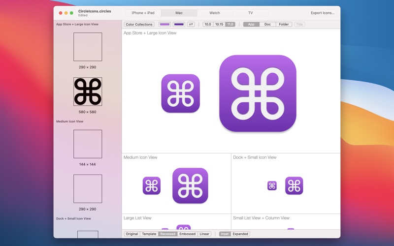
Task: Select the Recessed rendering mode
Action: 167,234
